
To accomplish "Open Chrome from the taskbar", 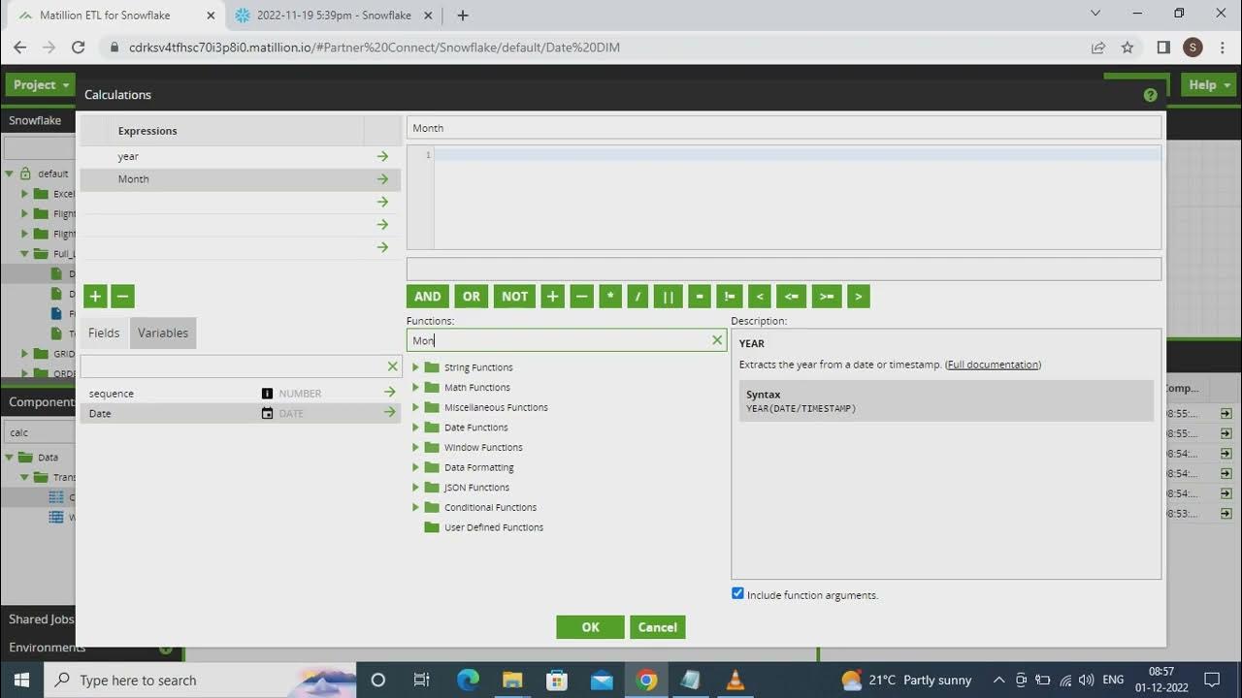I will coord(646,680).
